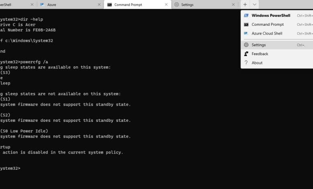This screenshot has height=189, width=313.
Task: Open About from dropdown menu
Action: (x=277, y=63)
